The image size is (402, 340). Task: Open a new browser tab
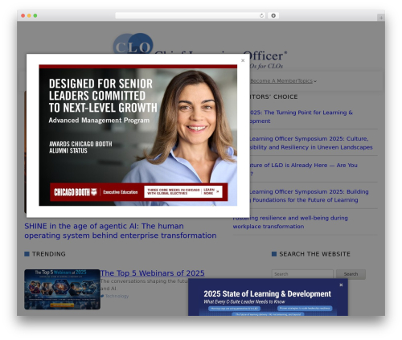click(381, 18)
